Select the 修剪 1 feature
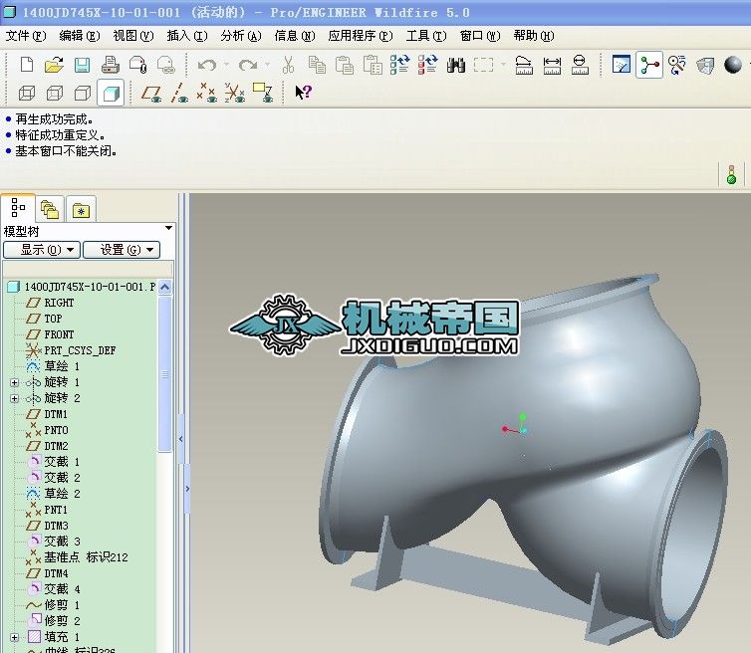 click(x=53, y=605)
